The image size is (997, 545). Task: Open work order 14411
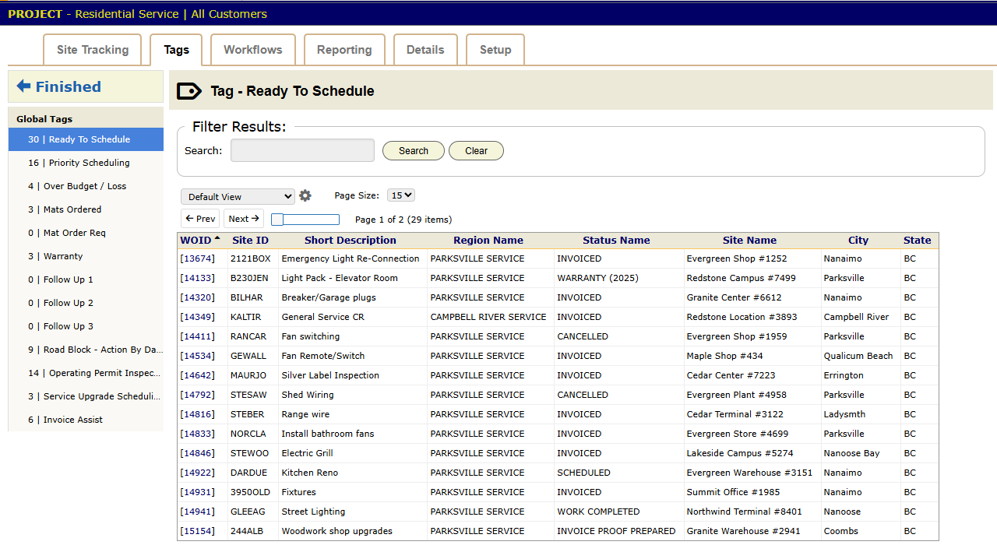tap(197, 336)
